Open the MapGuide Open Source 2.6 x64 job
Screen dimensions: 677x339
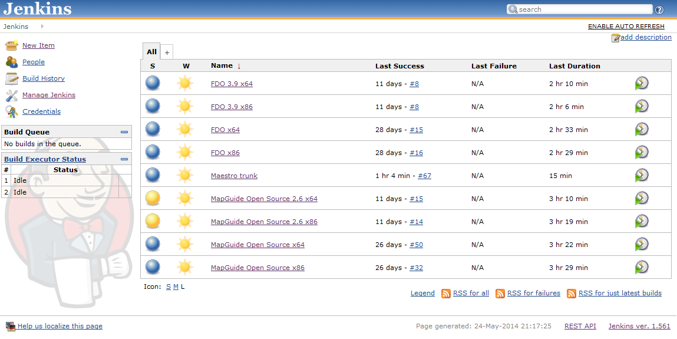(264, 199)
